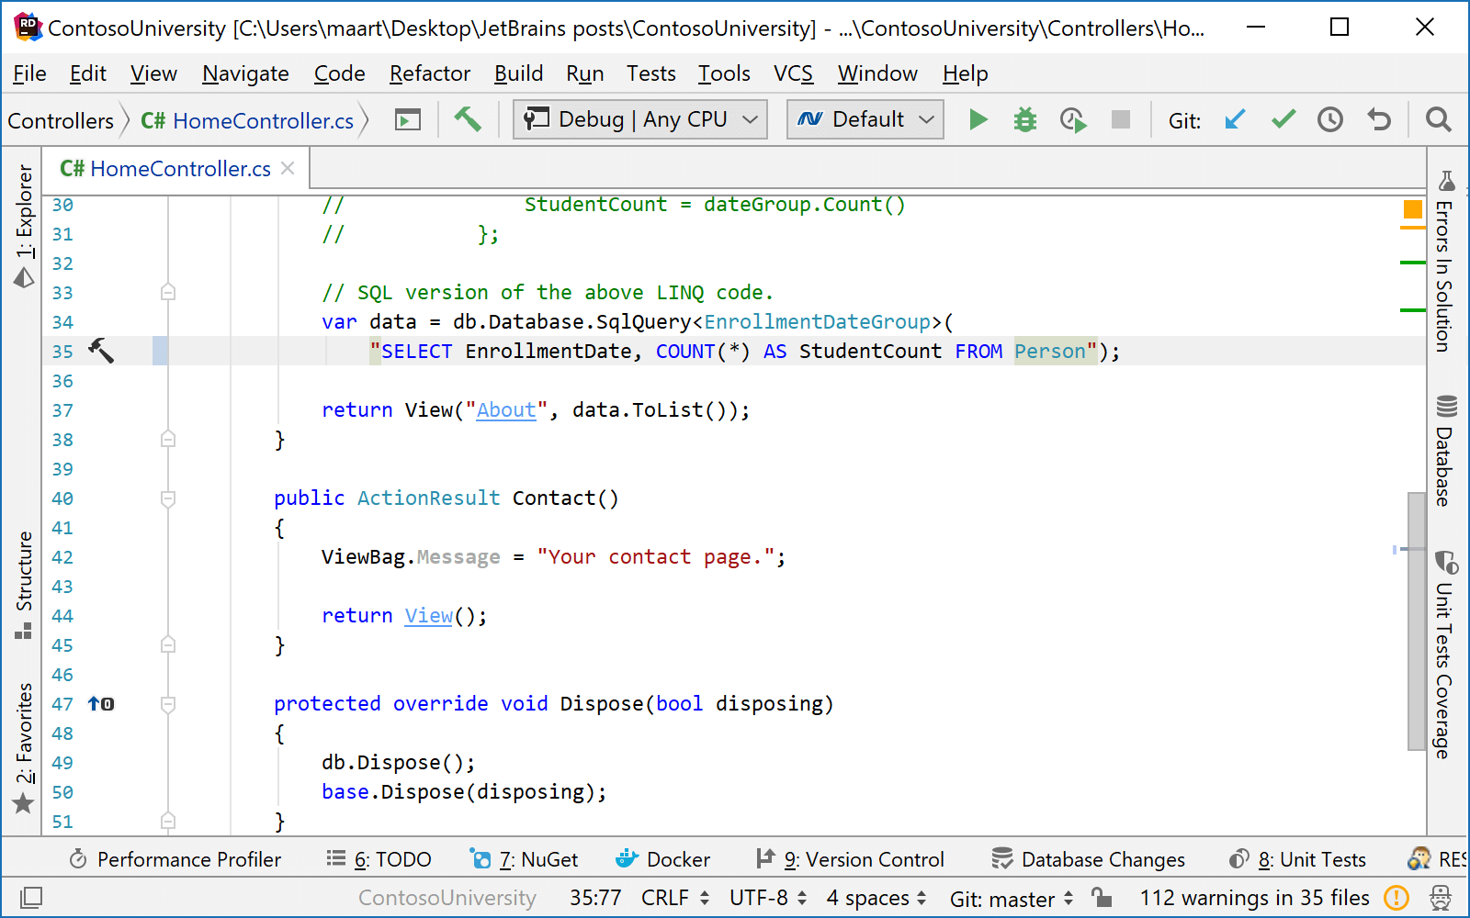Click the editor vertical scrollbar thumb

(x=1417, y=621)
